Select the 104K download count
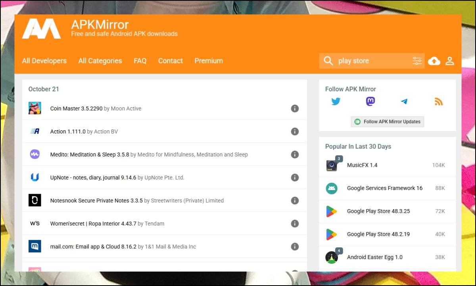 coord(439,165)
